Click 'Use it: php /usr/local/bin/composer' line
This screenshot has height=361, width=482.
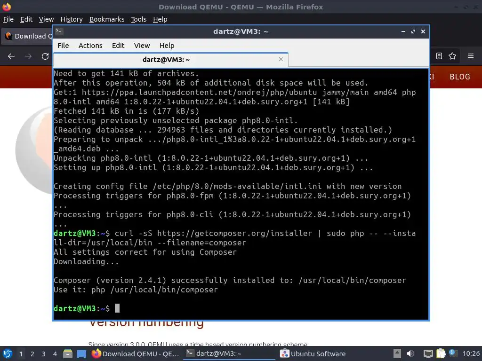tap(136, 290)
